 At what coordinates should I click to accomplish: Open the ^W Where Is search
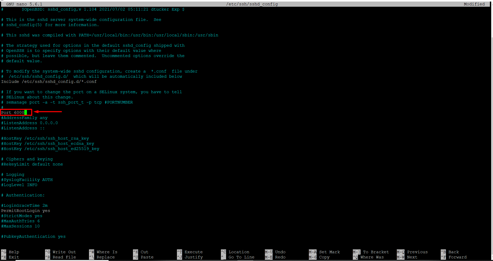pos(103,252)
